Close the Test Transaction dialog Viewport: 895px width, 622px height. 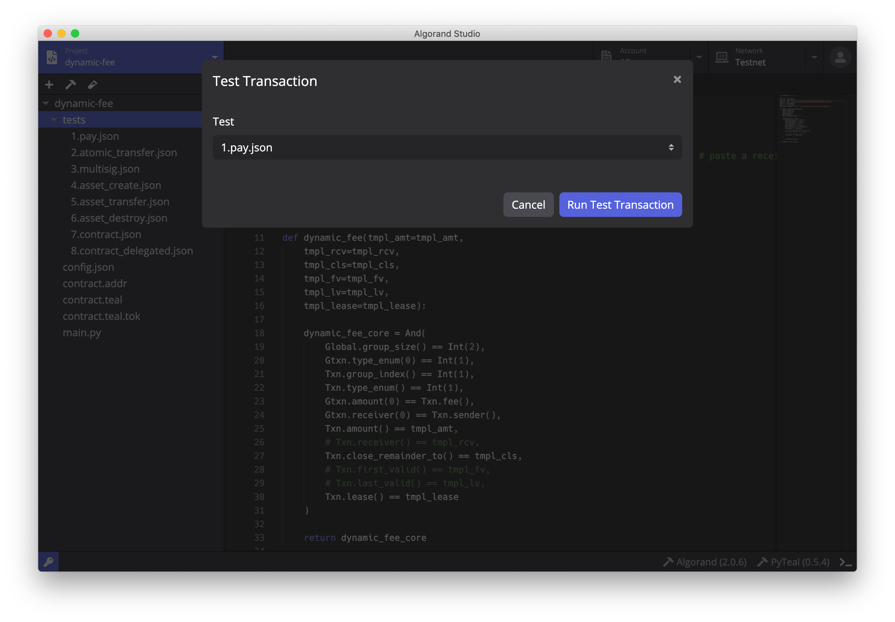(x=677, y=79)
